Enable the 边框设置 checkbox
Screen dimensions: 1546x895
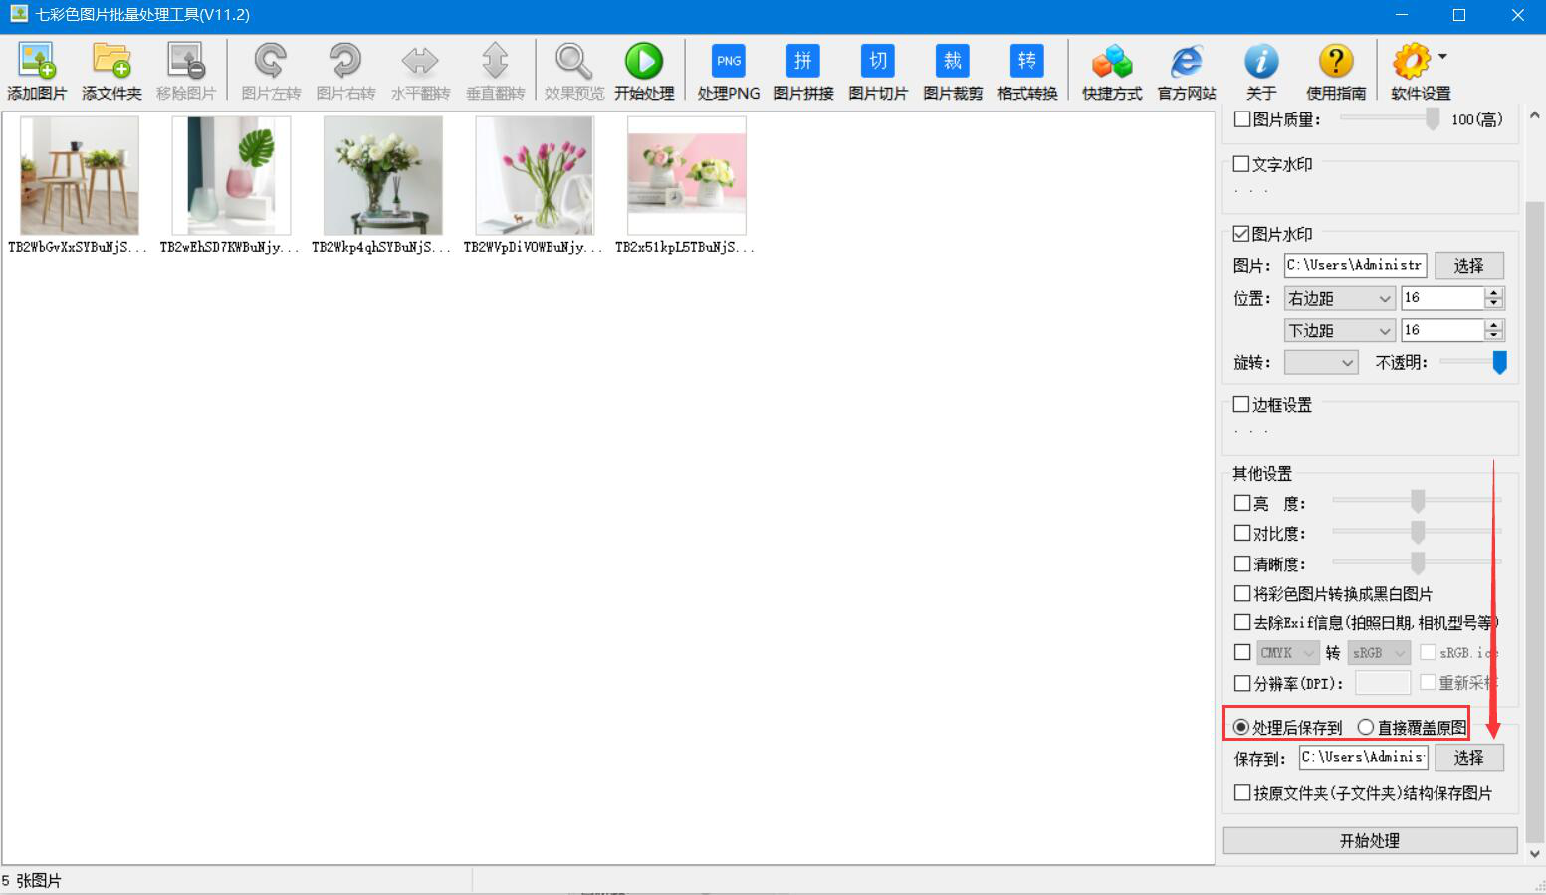point(1241,405)
